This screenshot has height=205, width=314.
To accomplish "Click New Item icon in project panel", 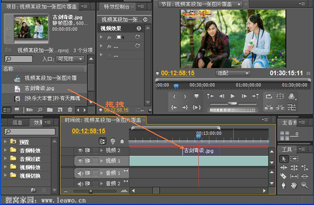I will [60, 110].
